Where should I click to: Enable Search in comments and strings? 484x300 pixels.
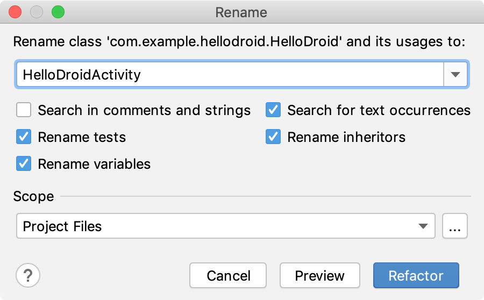pyautogui.click(x=24, y=110)
